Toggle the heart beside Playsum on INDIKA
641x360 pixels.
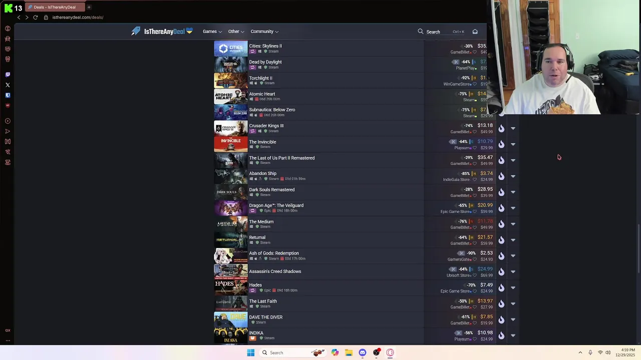475,339
